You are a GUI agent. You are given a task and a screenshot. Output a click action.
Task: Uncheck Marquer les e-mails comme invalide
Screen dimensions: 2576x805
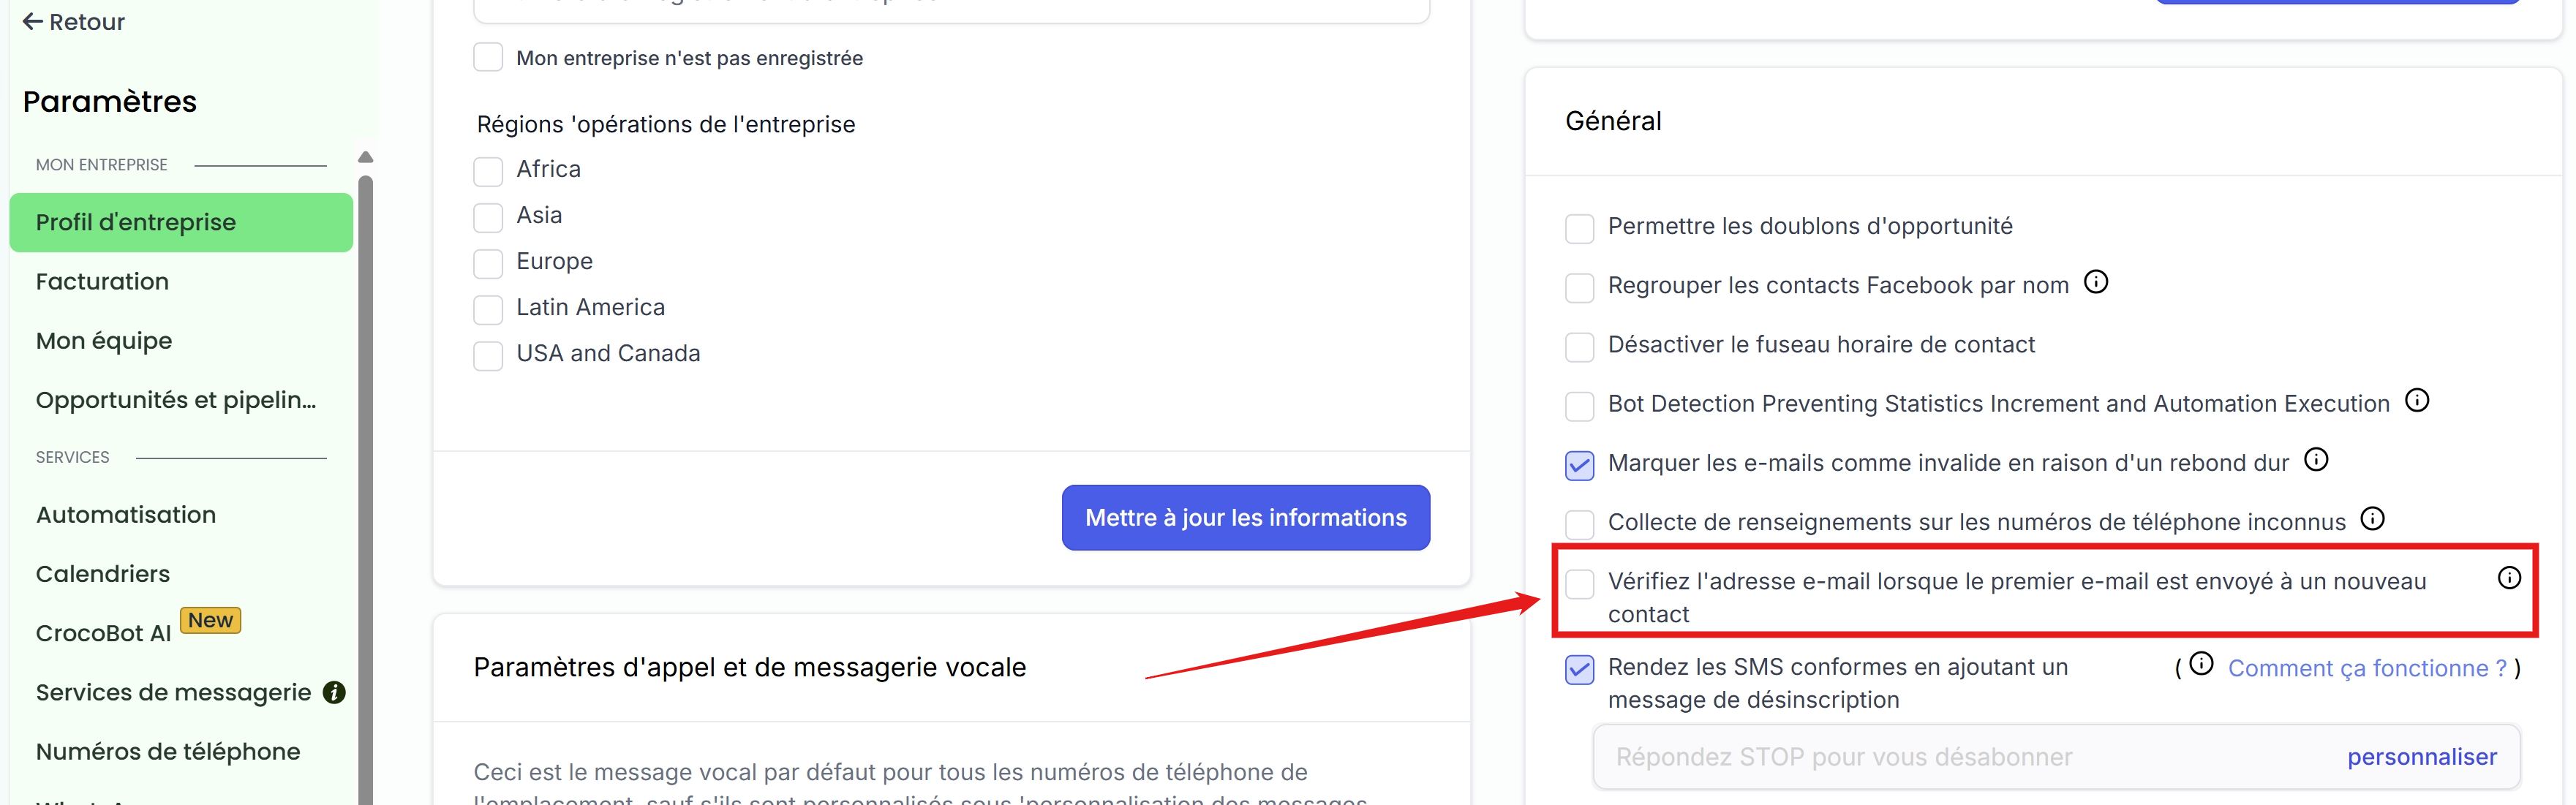(x=1579, y=465)
